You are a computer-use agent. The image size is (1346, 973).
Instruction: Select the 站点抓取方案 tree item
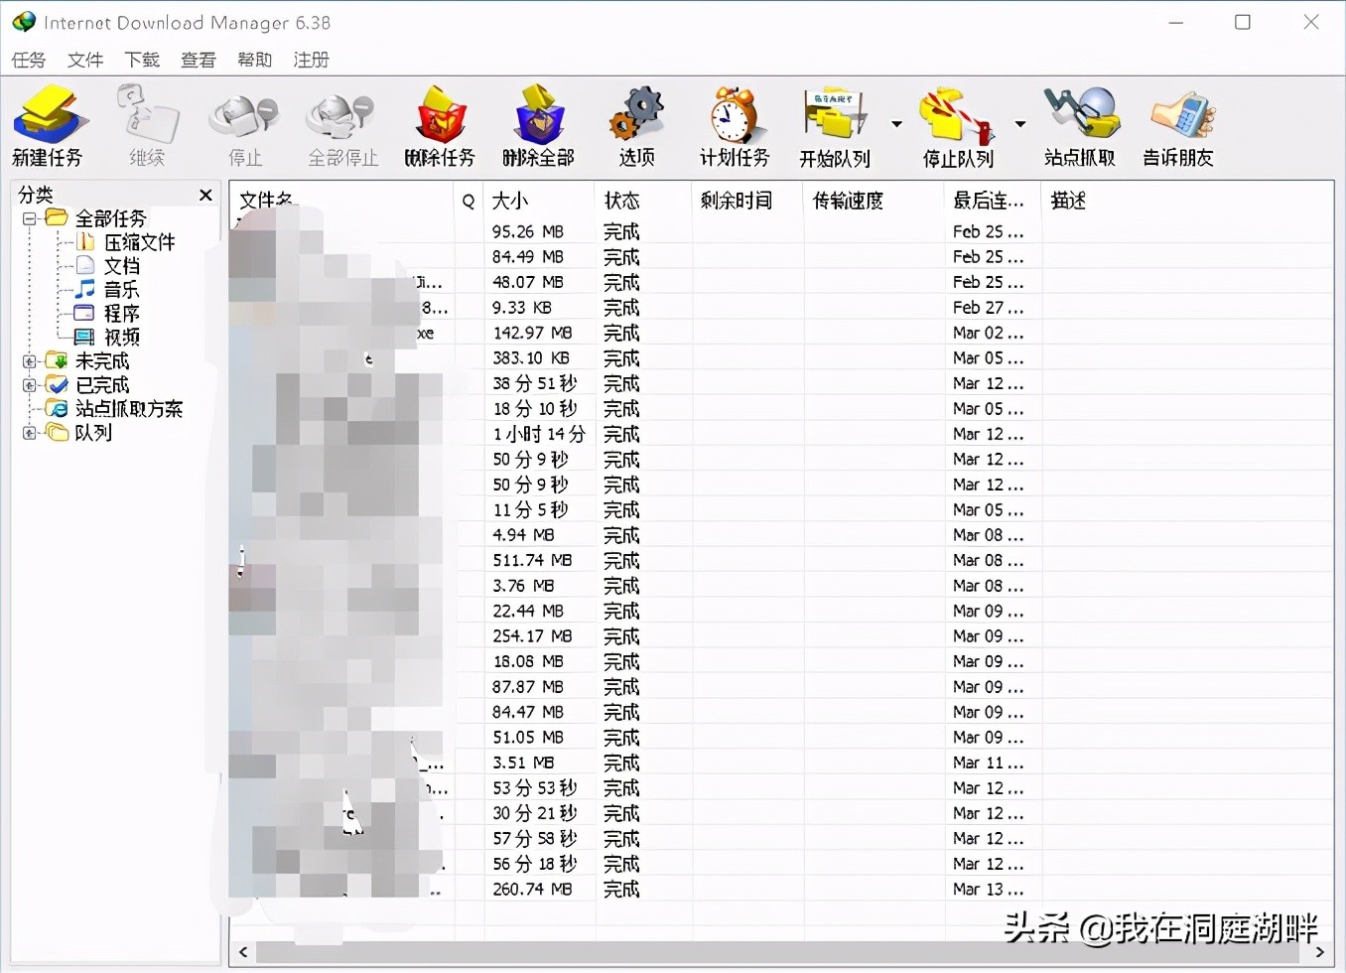pyautogui.click(x=129, y=409)
